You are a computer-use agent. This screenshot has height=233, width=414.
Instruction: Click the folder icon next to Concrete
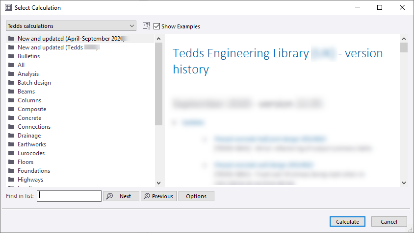point(11,118)
